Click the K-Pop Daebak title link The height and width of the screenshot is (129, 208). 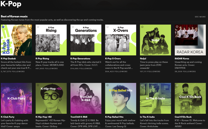click(x=8, y=58)
